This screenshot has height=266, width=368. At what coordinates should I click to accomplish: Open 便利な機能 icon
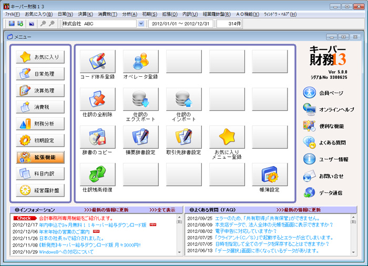coord(309,126)
